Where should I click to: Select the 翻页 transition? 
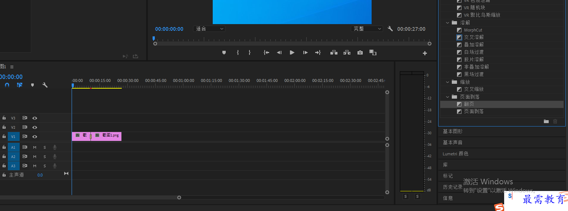[x=469, y=104]
